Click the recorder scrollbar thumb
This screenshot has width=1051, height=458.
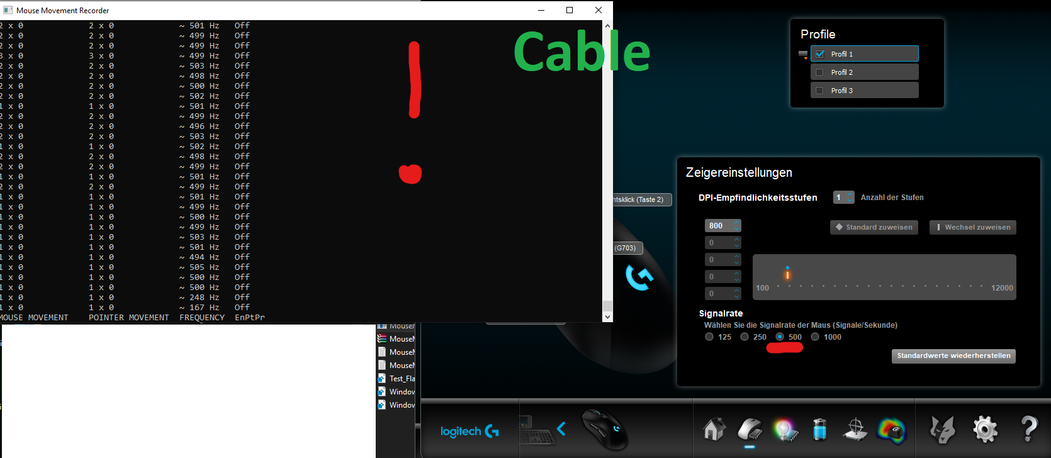(607, 306)
